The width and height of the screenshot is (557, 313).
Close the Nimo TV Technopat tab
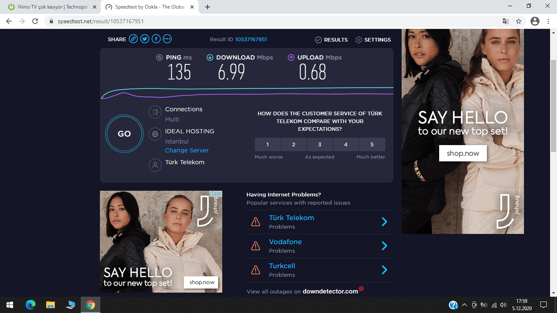[x=95, y=7]
